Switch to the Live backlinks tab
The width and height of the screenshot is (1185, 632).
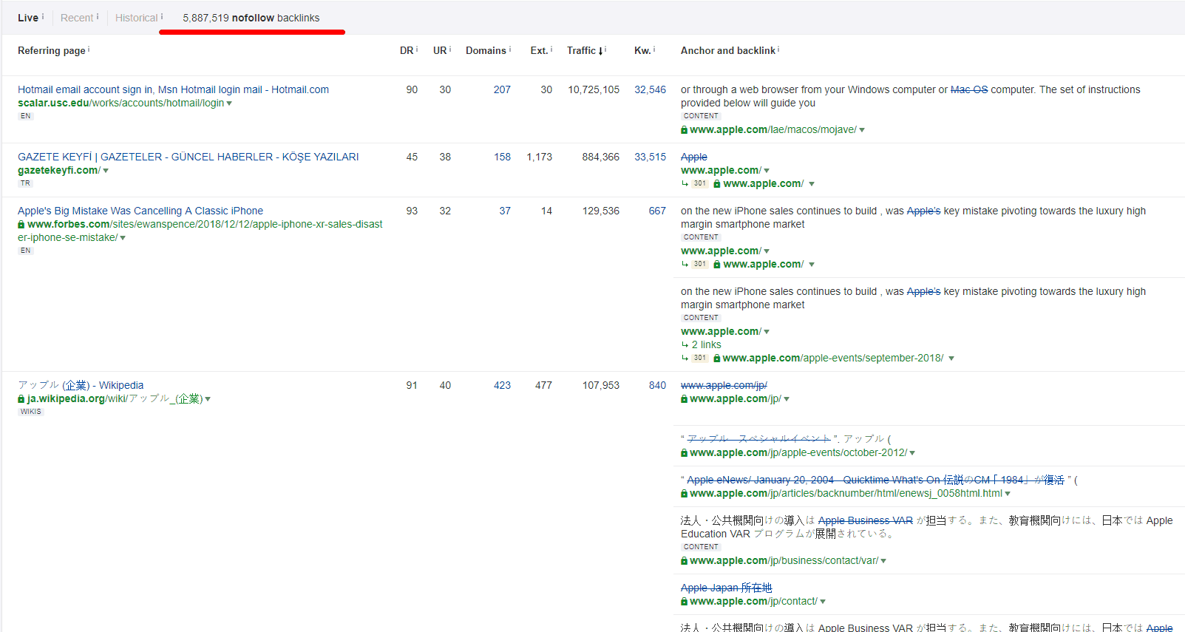28,18
